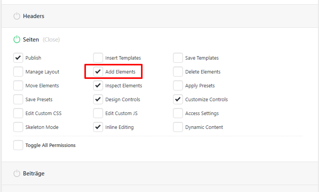Enable Edit Custom CSS permission
Viewport: 319px width, 192px height.
(x=18, y=113)
